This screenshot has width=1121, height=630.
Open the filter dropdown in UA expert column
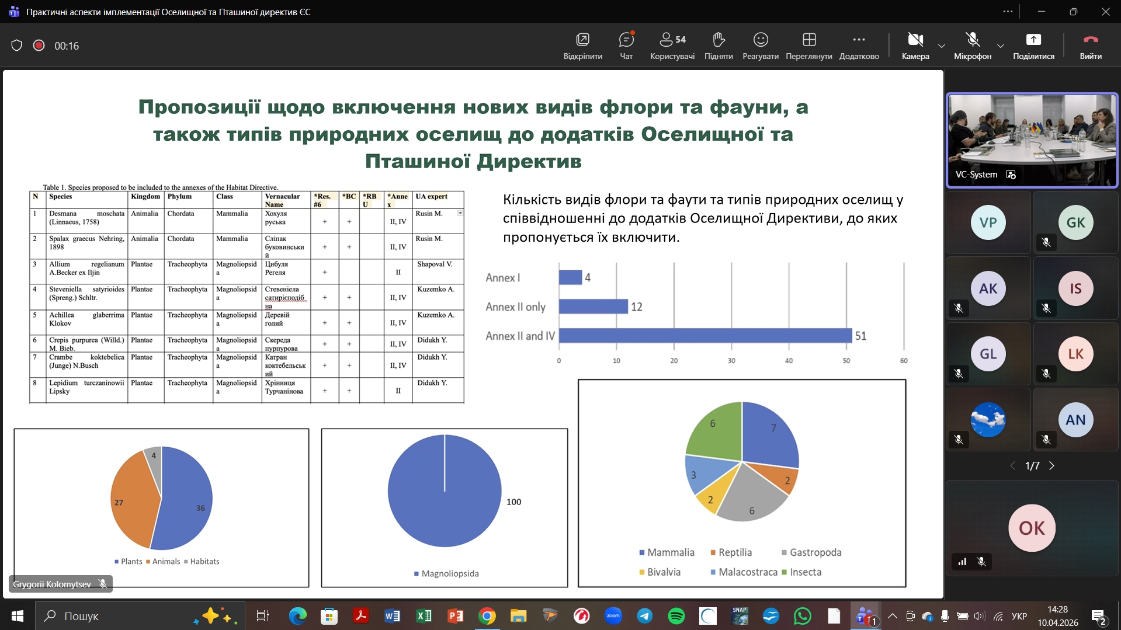coord(460,213)
